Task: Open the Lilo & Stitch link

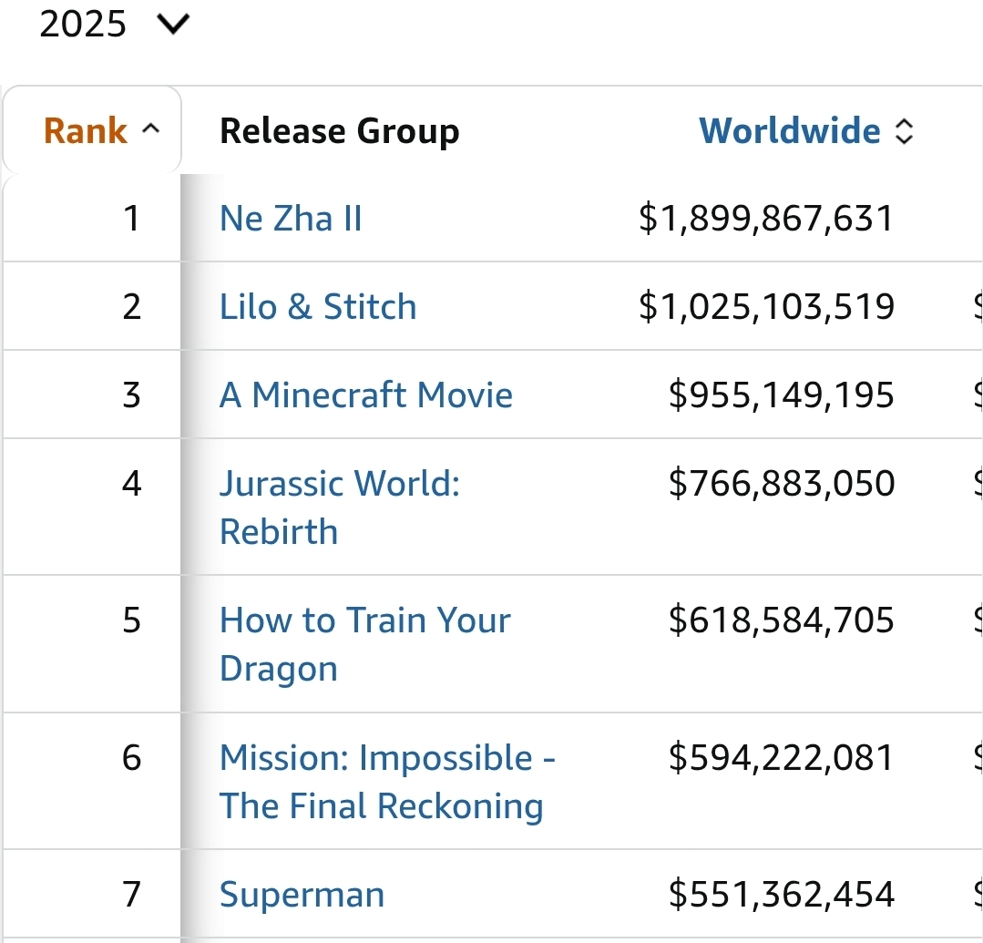Action: click(318, 306)
